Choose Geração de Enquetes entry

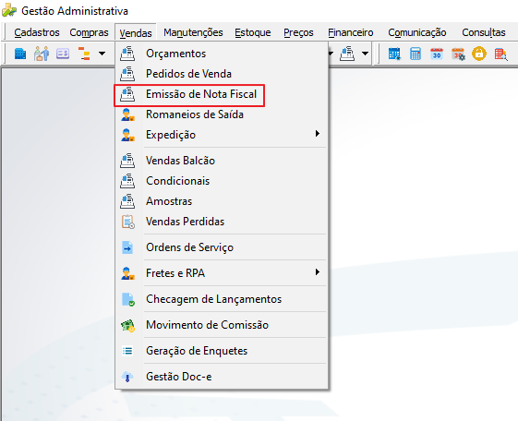tap(222, 351)
